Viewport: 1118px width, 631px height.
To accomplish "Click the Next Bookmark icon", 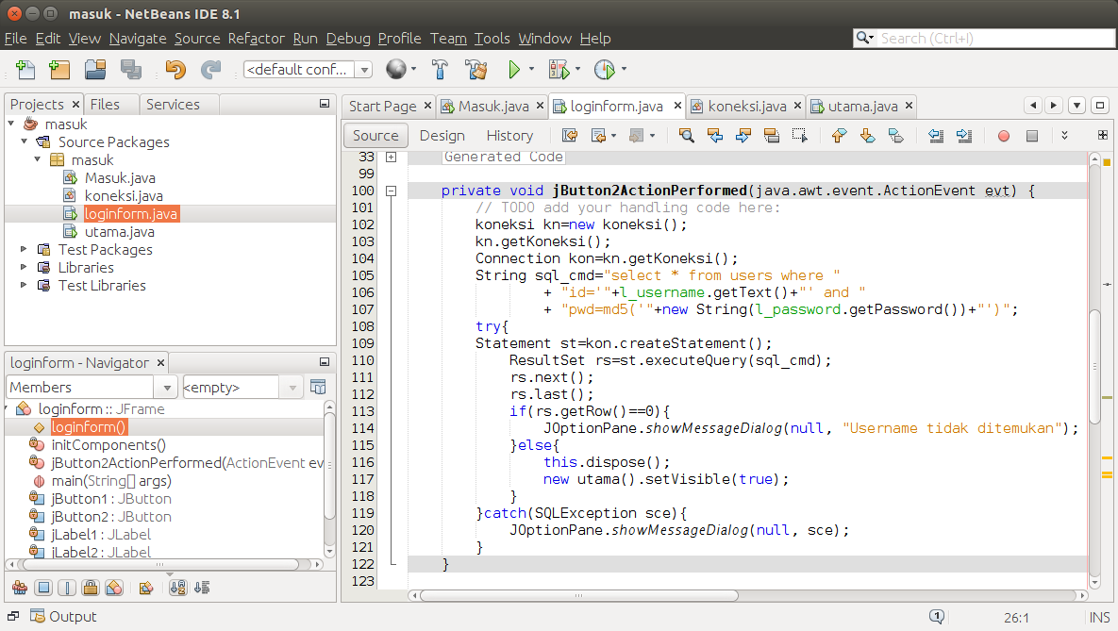I will 868,136.
